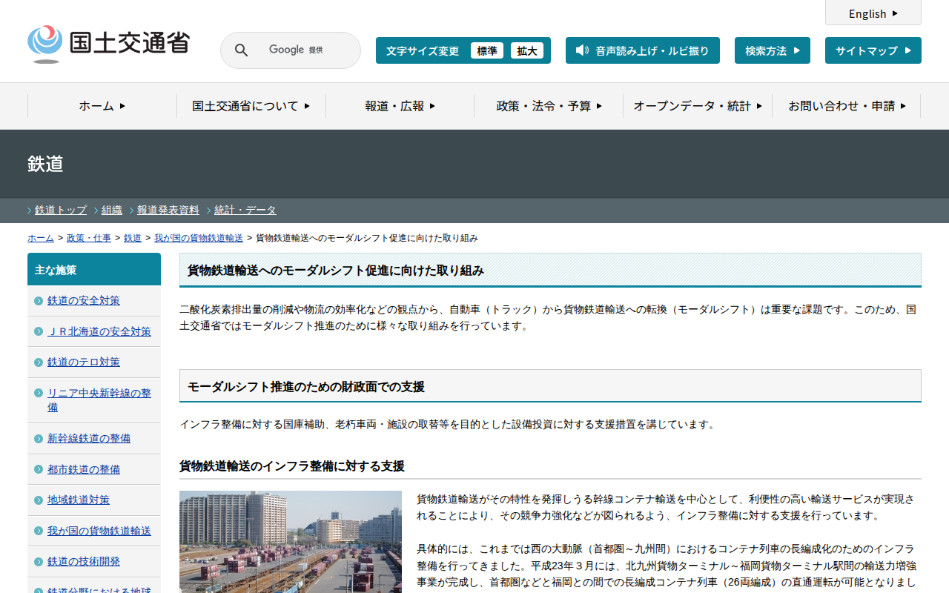Set font size to 拡大
This screenshot has height=593, width=949.
click(x=527, y=51)
